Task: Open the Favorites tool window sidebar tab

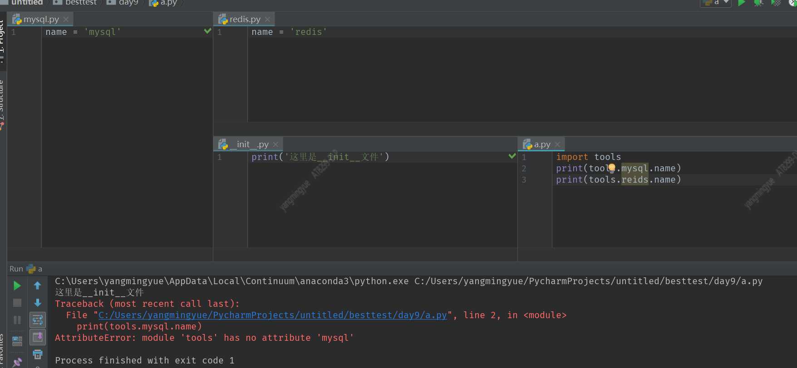Action: click(2, 351)
